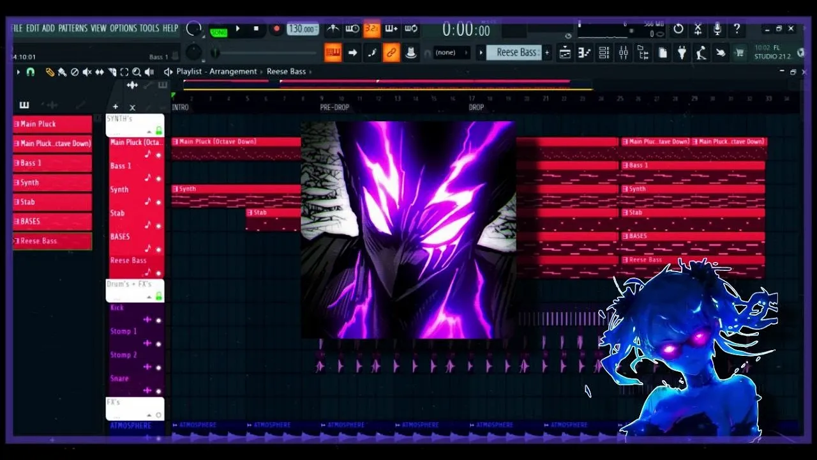The width and height of the screenshot is (817, 460).
Task: Open the EDIT menu
Action: (33, 28)
